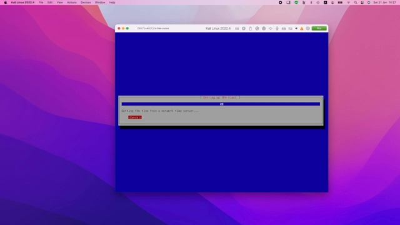
Task: Click the Bluetooth icon in menu bar
Action: tap(311, 2)
